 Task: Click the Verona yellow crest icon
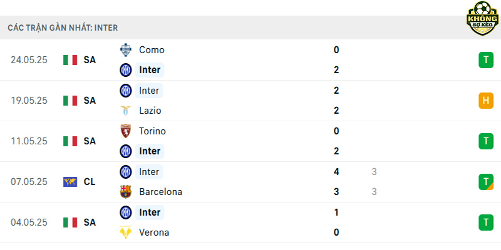126,232
